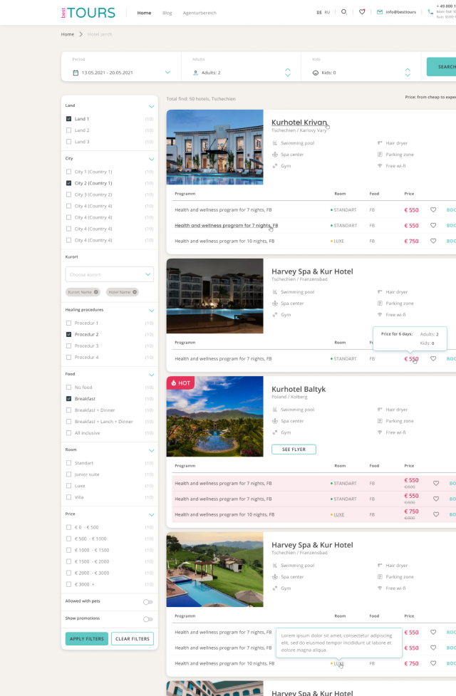The width and height of the screenshot is (456, 696).
Task: Click the mail icon beside info@besttours
Action: click(380, 12)
